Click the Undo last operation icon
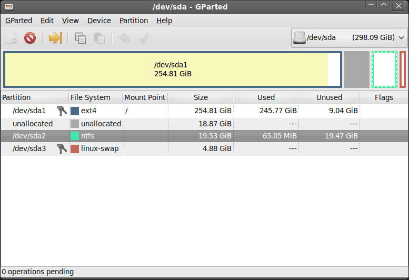The image size is (409, 280). coord(124,38)
